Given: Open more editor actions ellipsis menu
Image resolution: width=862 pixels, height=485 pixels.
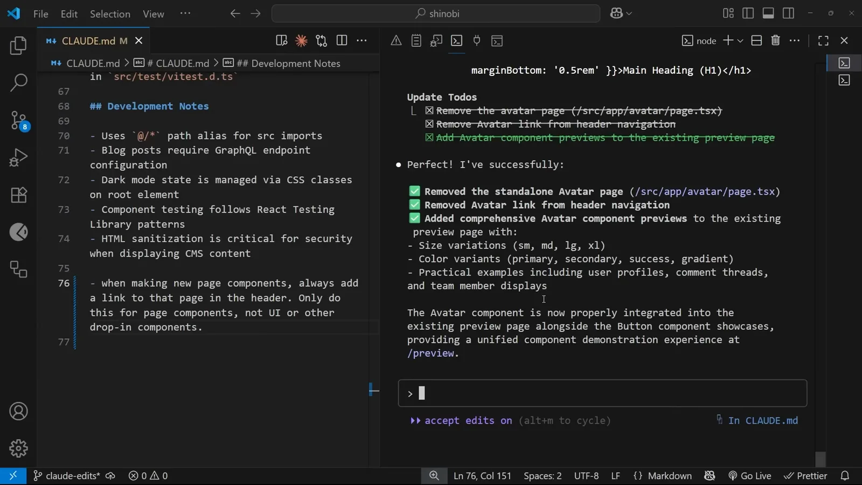Looking at the screenshot, I should point(362,40).
